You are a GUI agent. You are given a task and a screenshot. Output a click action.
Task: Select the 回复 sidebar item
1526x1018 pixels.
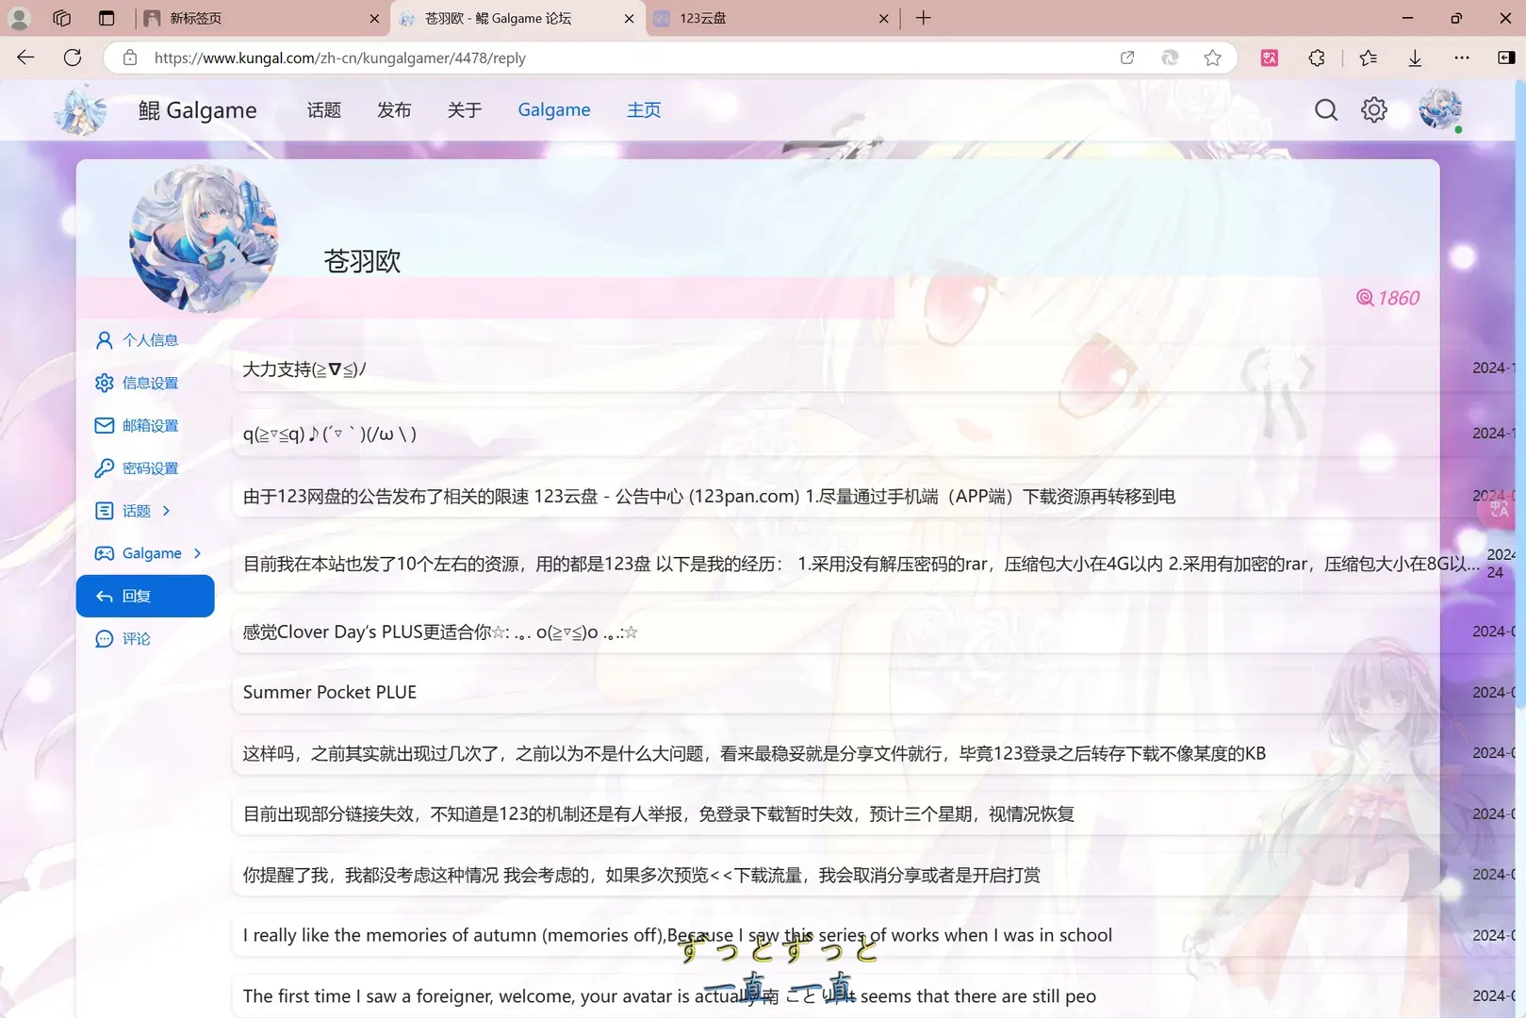point(145,596)
